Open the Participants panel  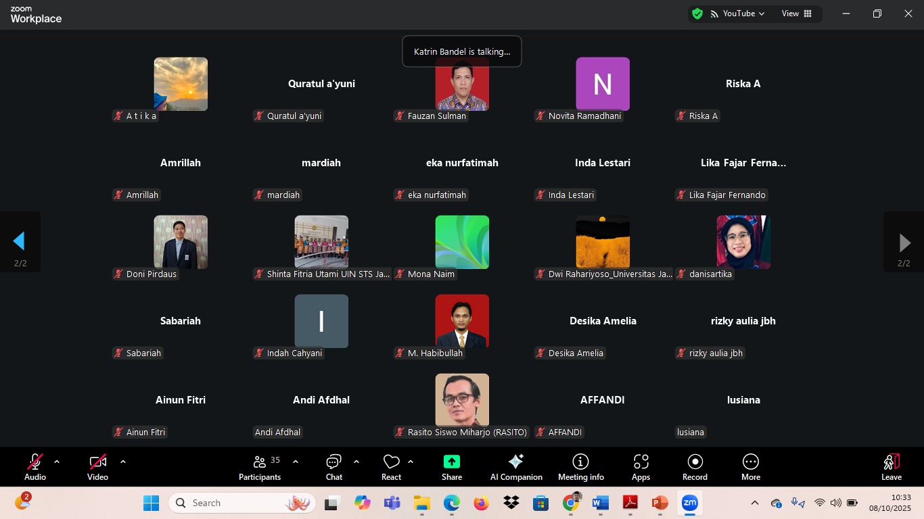(260, 468)
